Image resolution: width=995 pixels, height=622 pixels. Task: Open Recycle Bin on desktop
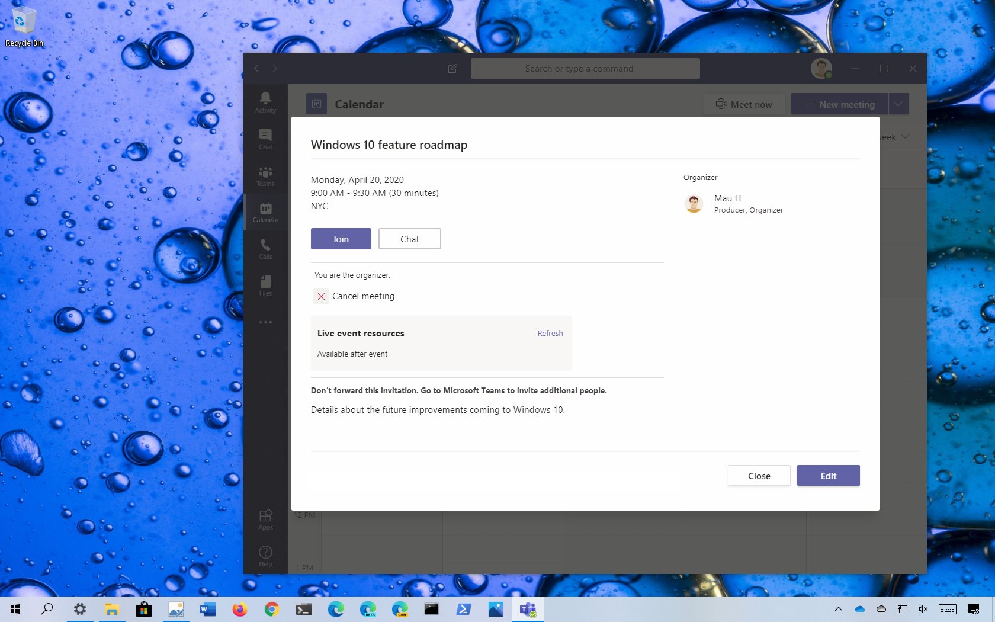click(x=24, y=27)
